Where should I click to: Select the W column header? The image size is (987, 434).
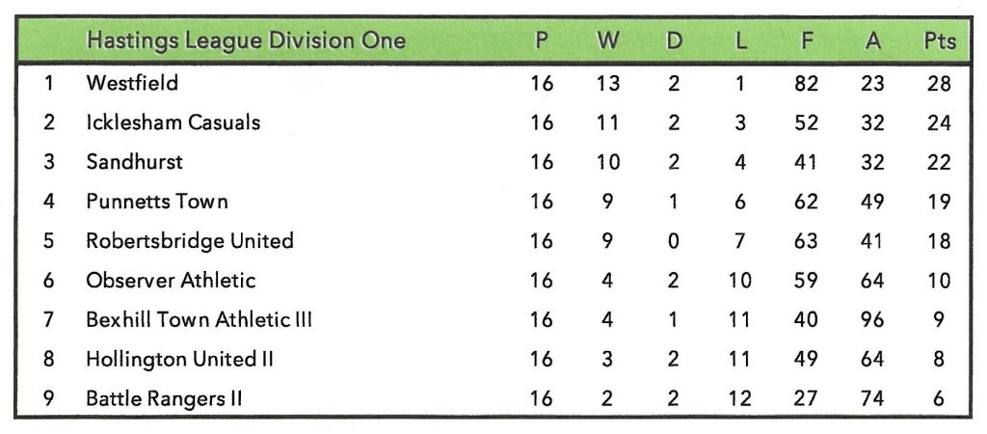pos(608,41)
